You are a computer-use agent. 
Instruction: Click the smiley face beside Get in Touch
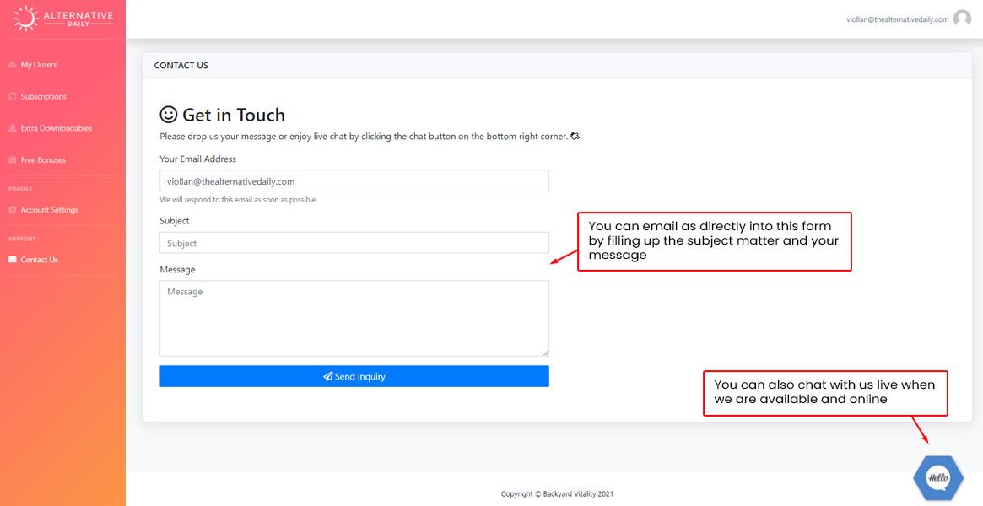pos(169,115)
